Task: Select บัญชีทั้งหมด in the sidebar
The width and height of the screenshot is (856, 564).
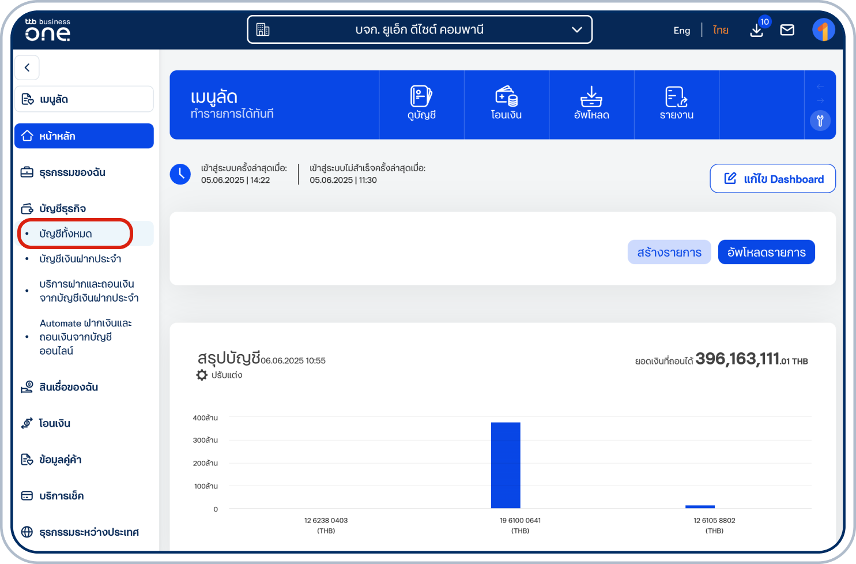Action: pyautogui.click(x=66, y=234)
